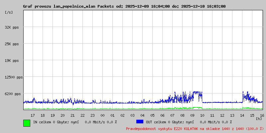Click the '14' hour label on x-axis

(242, 115)
